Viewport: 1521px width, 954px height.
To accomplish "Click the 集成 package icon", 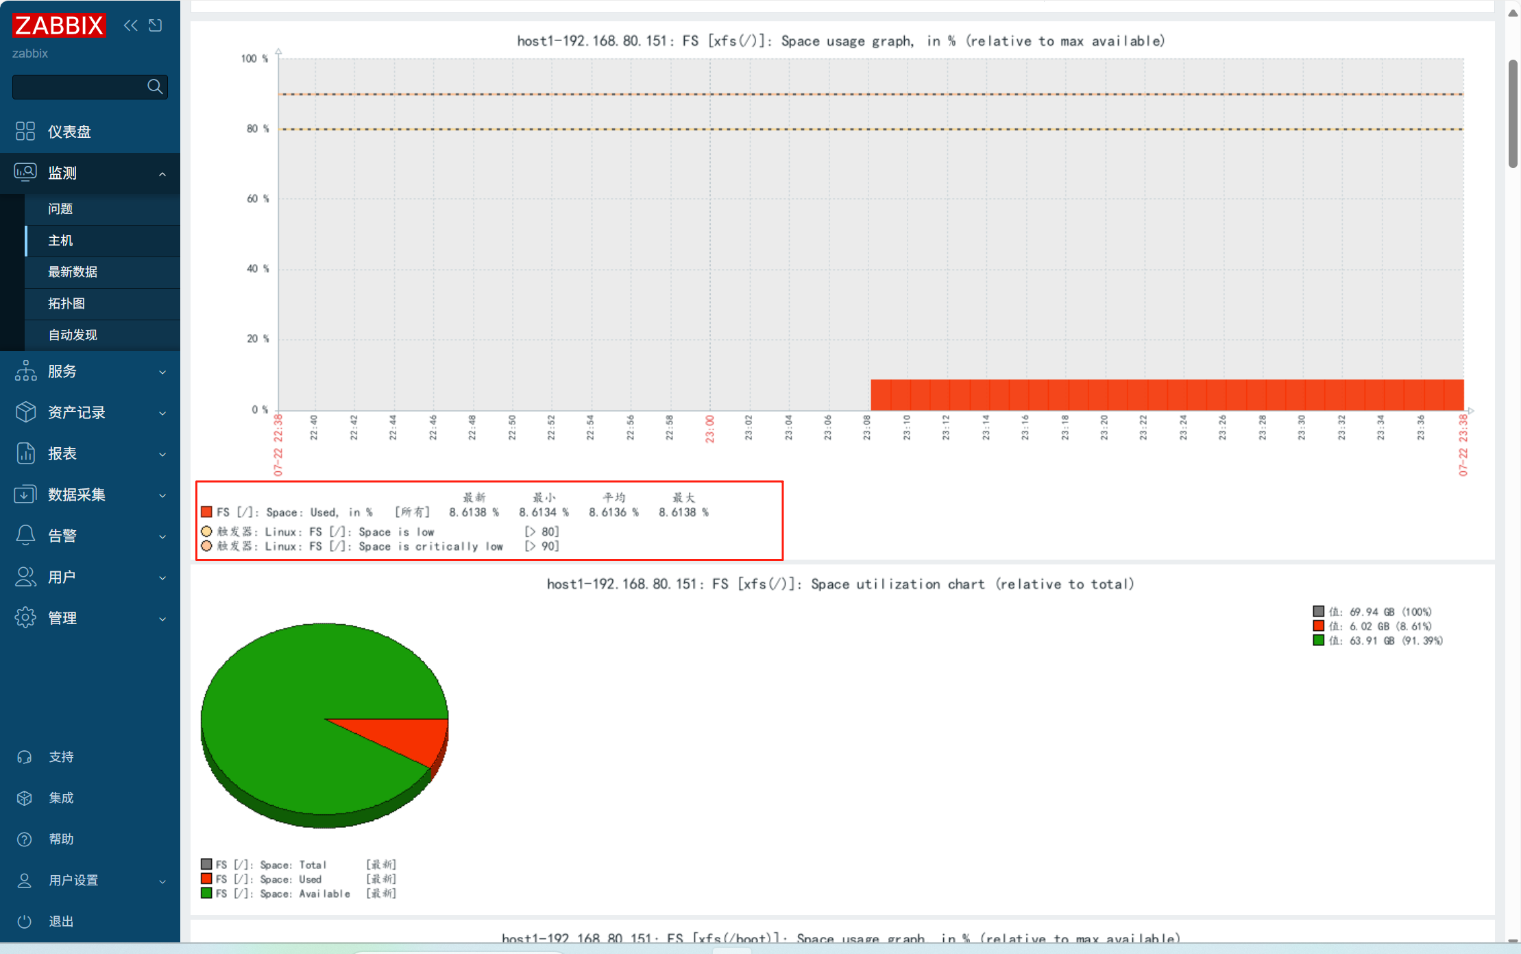I will point(25,798).
